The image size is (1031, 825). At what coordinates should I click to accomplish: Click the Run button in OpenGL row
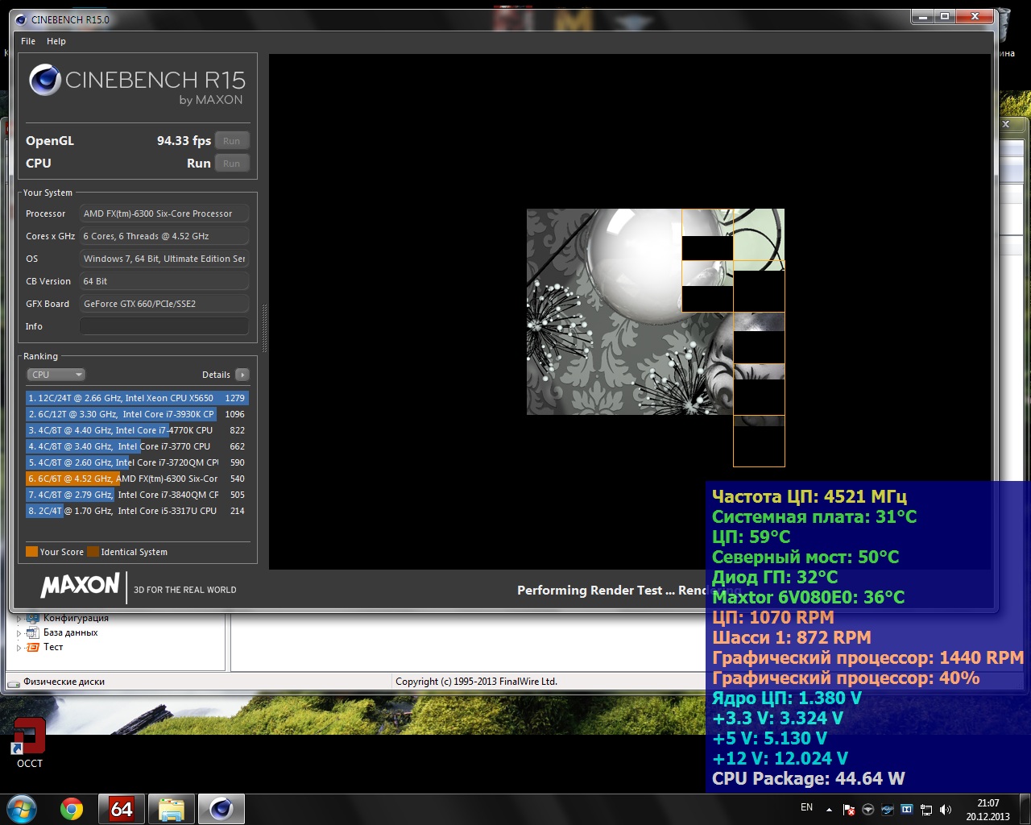232,141
